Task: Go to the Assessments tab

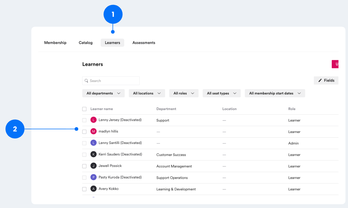Action: tap(144, 43)
